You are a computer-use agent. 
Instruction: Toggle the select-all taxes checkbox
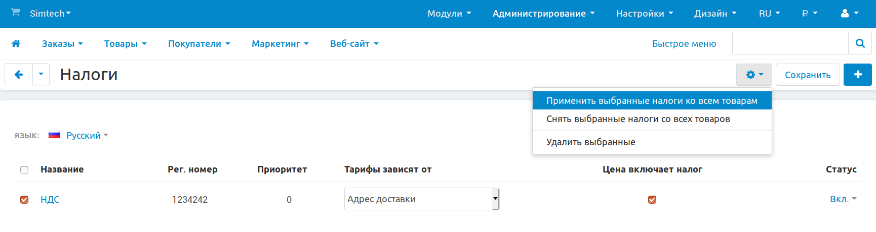pyautogui.click(x=24, y=170)
